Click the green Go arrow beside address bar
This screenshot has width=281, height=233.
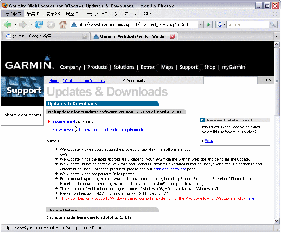point(208,24)
